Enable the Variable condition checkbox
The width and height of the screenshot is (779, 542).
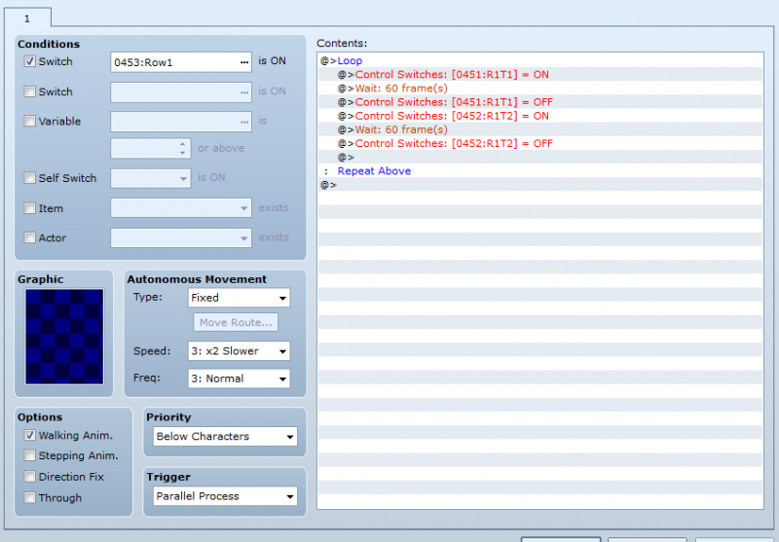(30, 121)
